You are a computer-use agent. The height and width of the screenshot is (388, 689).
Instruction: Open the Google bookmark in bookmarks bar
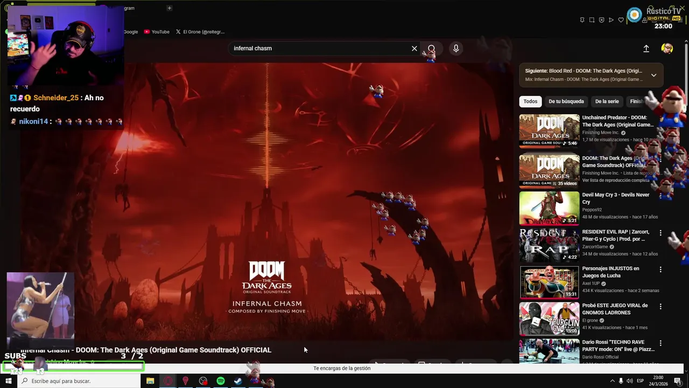[x=131, y=32]
